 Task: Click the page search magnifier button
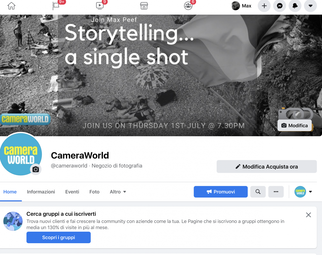click(258, 192)
